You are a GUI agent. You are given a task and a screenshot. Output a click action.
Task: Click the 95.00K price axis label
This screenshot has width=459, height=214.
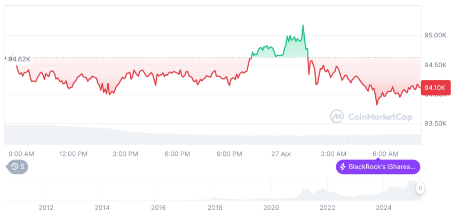tap(434, 35)
